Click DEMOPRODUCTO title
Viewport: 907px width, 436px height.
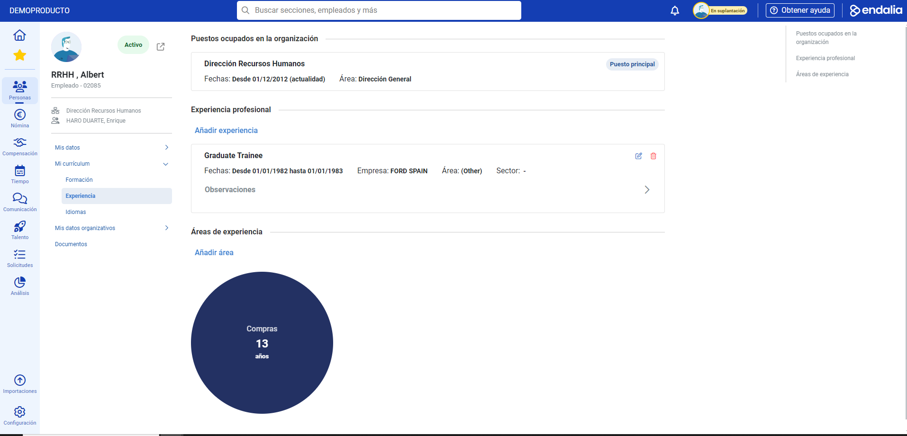(x=39, y=10)
